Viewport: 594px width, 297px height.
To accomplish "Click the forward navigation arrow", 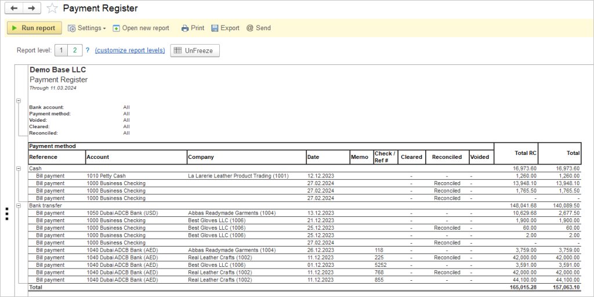I will pos(31,8).
